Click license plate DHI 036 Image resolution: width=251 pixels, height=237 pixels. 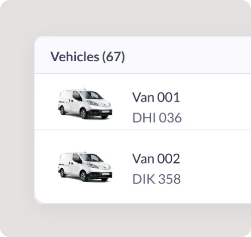[x=157, y=117]
